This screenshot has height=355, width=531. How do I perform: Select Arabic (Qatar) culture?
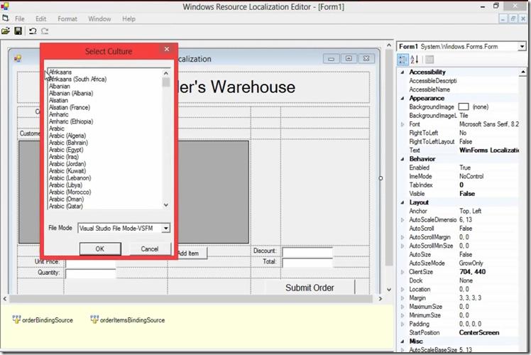pyautogui.click(x=66, y=207)
